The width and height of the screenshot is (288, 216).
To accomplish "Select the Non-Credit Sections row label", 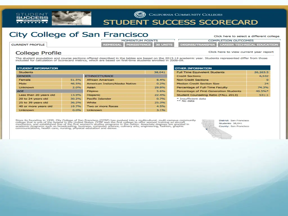I will (x=192, y=80).
